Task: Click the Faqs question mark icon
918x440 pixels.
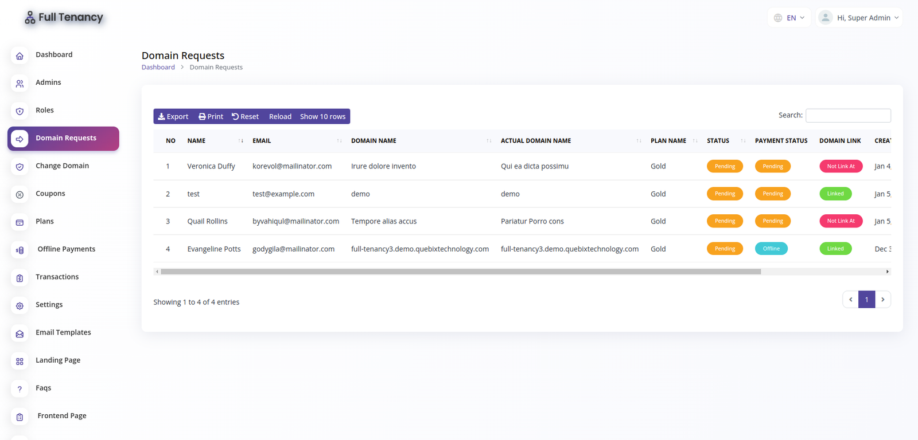Action: [20, 389]
